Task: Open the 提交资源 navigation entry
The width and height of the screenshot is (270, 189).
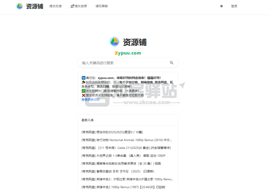Action: pos(80,6)
